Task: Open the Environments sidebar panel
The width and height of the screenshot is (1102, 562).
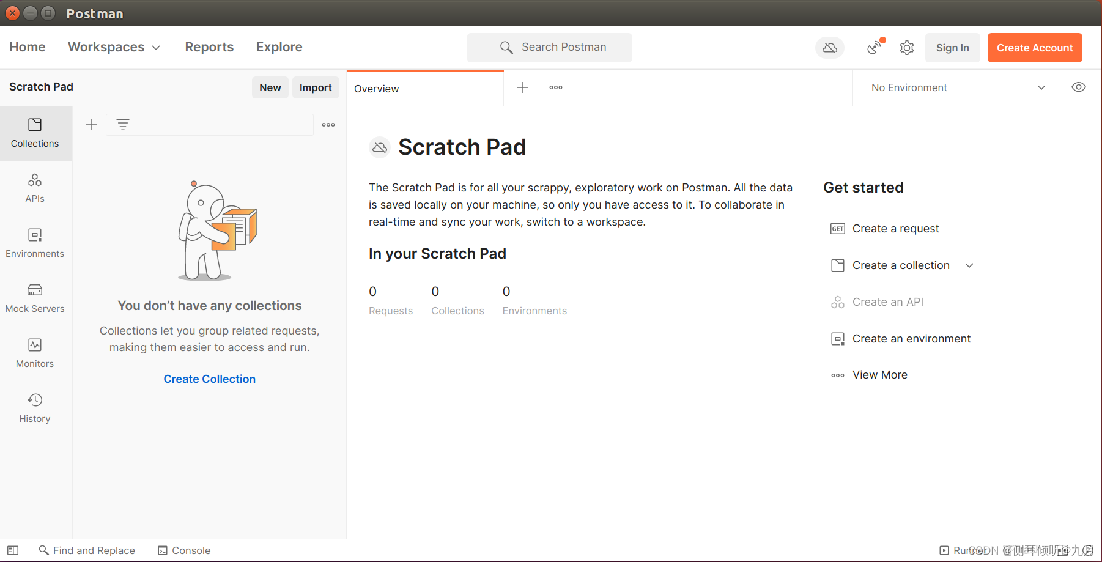Action: [x=35, y=243]
